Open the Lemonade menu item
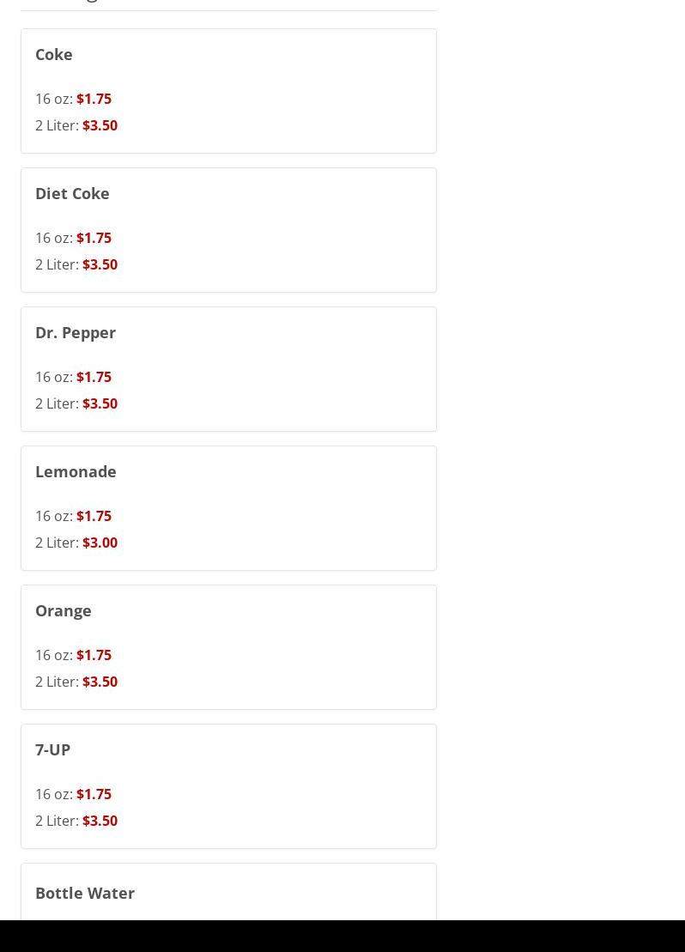The height and width of the screenshot is (952, 685). coord(76,471)
